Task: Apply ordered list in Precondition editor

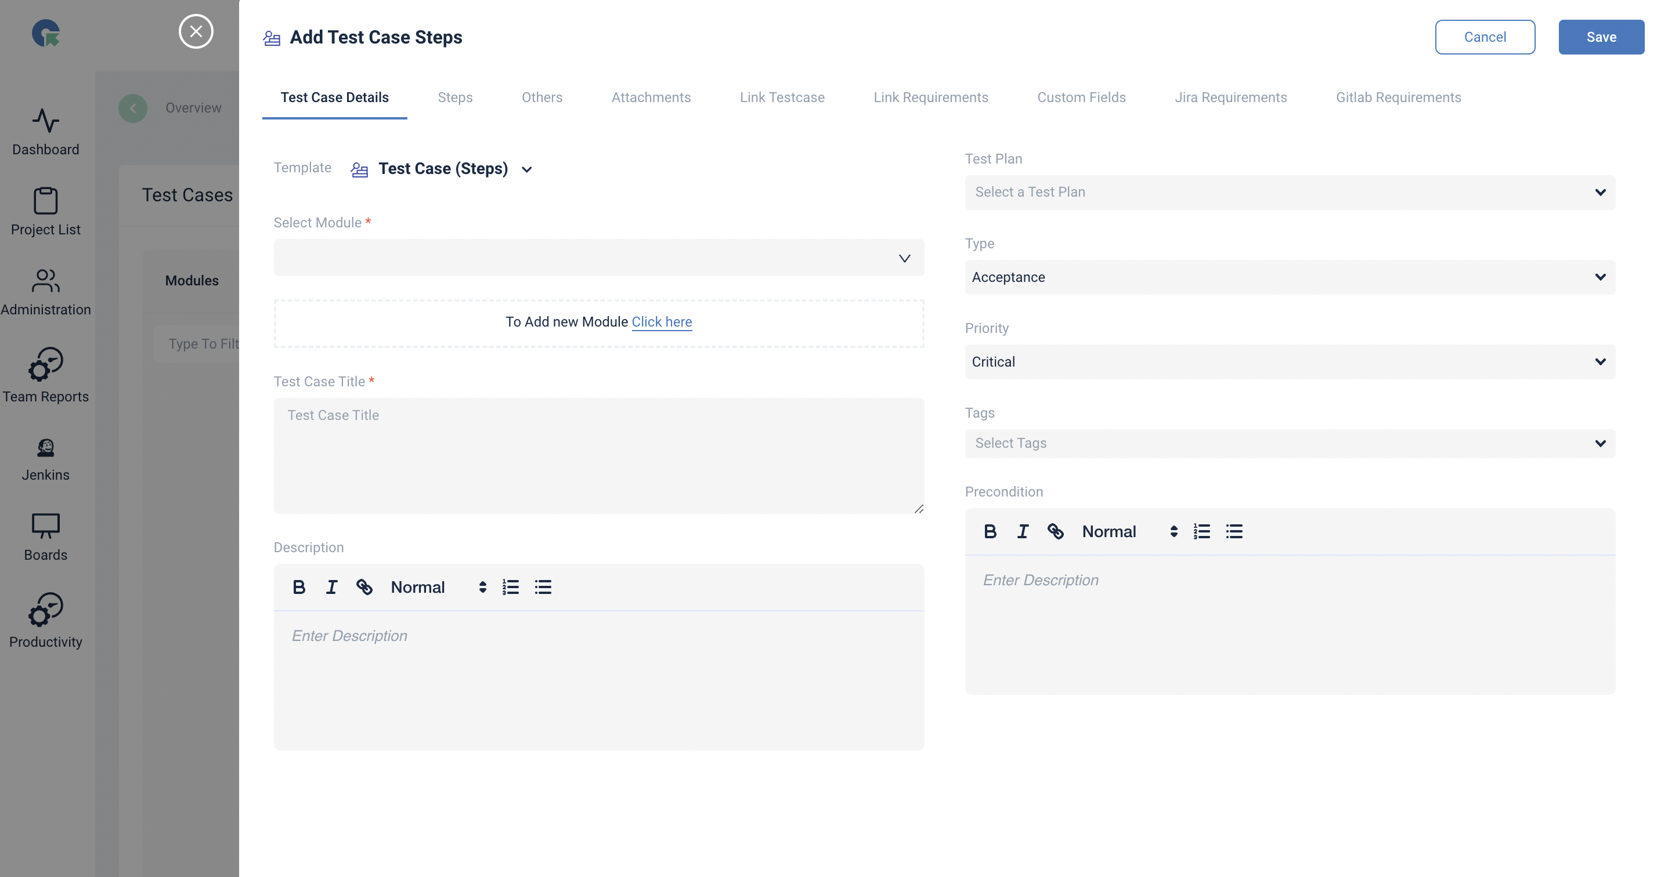Action: click(1201, 531)
